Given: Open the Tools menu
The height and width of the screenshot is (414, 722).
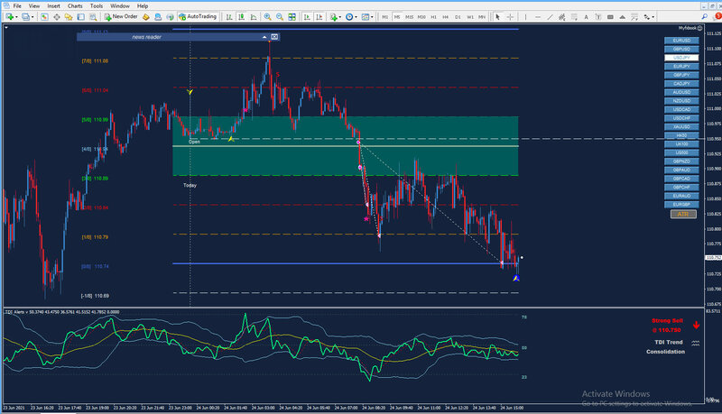Looking at the screenshot, I should pyautogui.click(x=97, y=6).
